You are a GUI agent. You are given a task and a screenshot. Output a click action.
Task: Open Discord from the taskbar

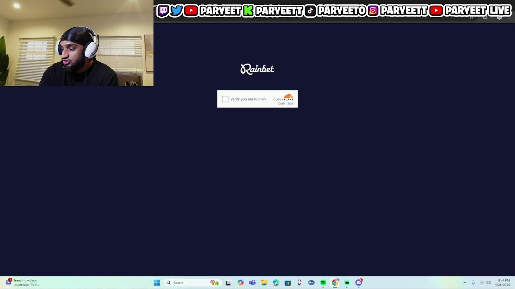(x=359, y=283)
